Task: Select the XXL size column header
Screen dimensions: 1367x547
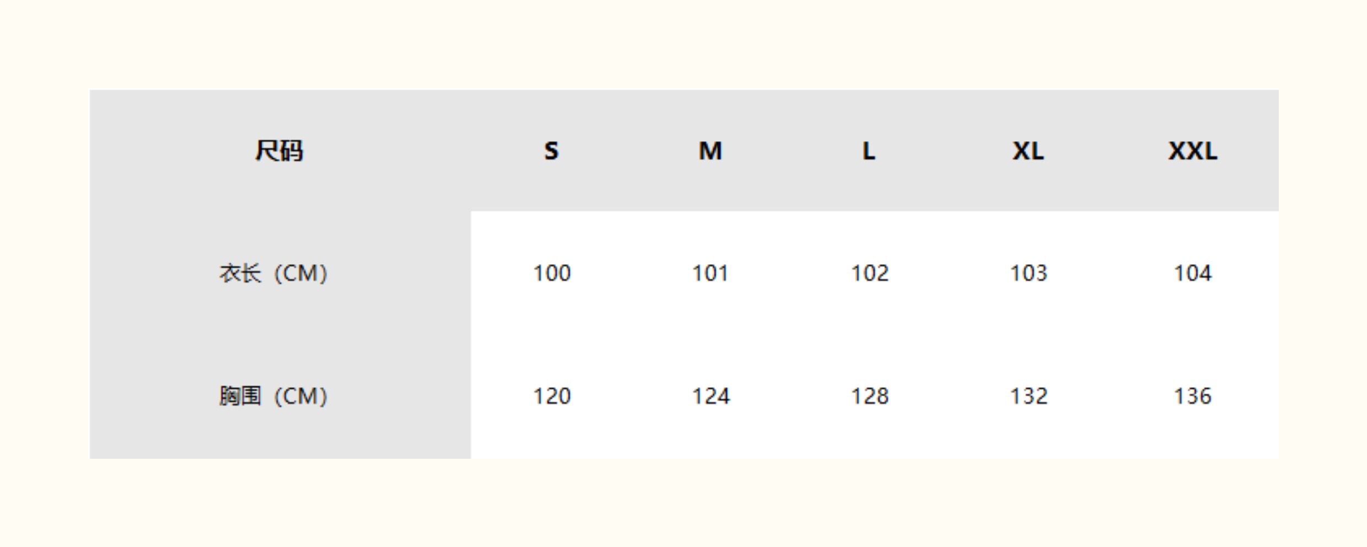Action: coord(1192,151)
